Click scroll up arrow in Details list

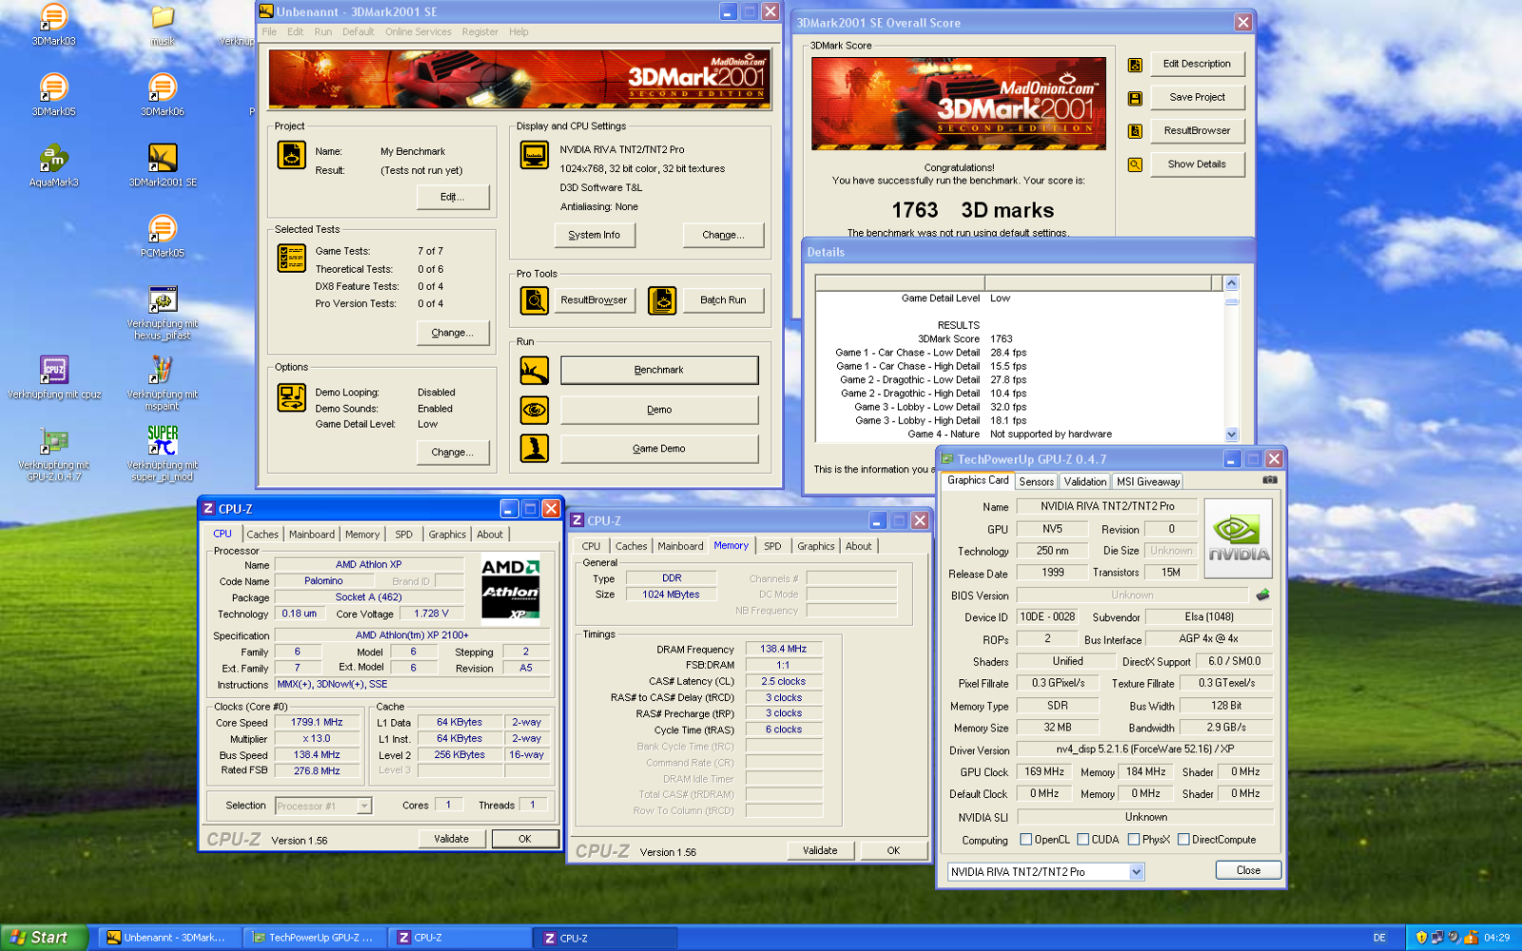point(1232,282)
